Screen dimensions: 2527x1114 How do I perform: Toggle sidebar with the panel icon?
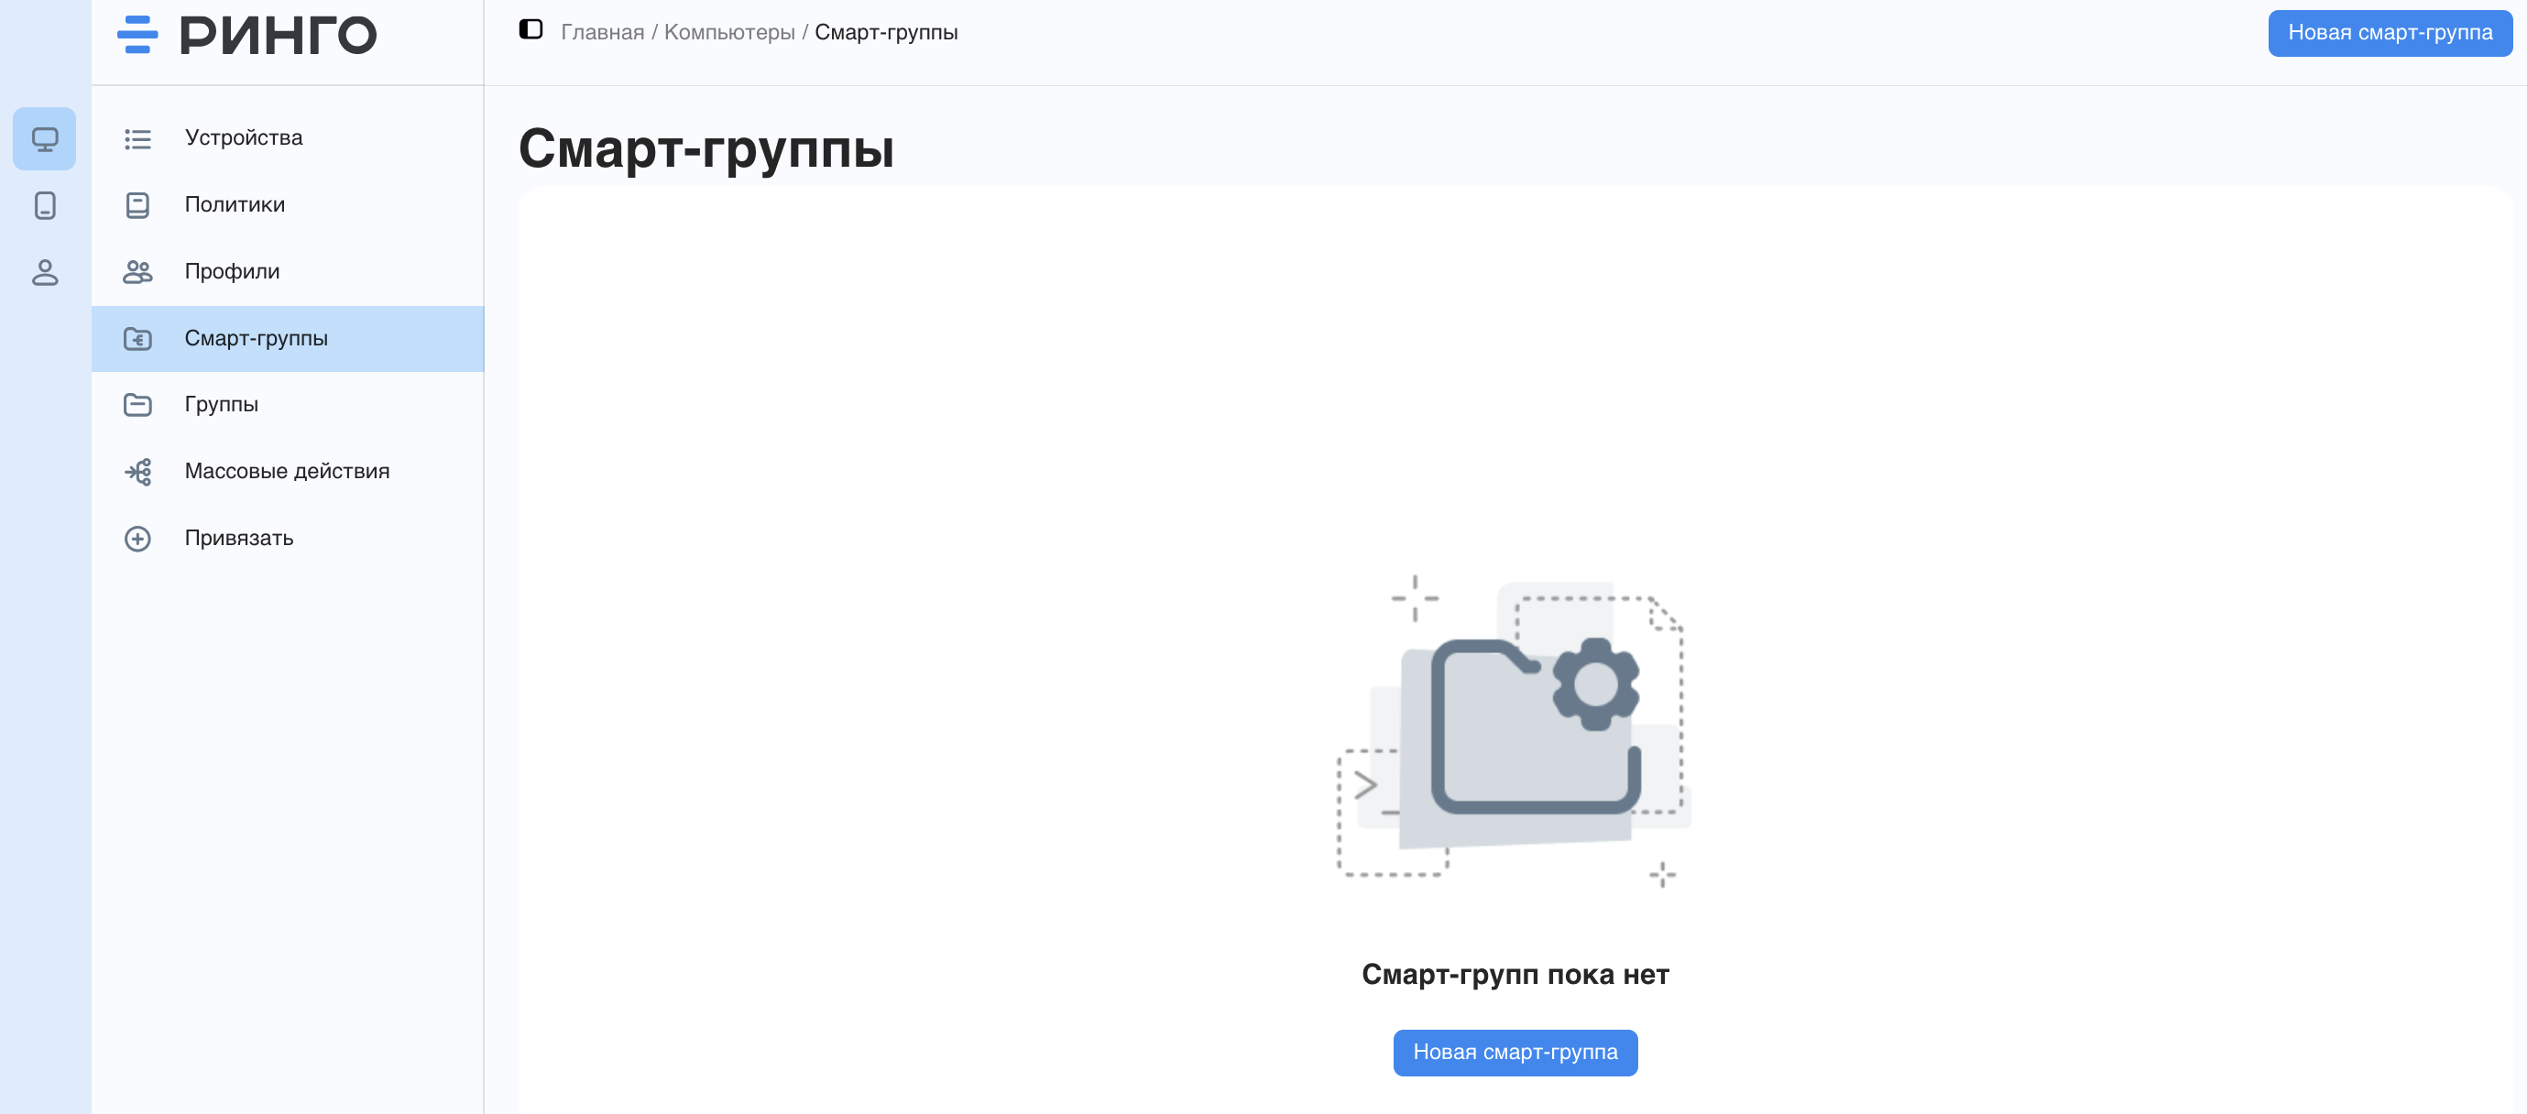pos(531,30)
